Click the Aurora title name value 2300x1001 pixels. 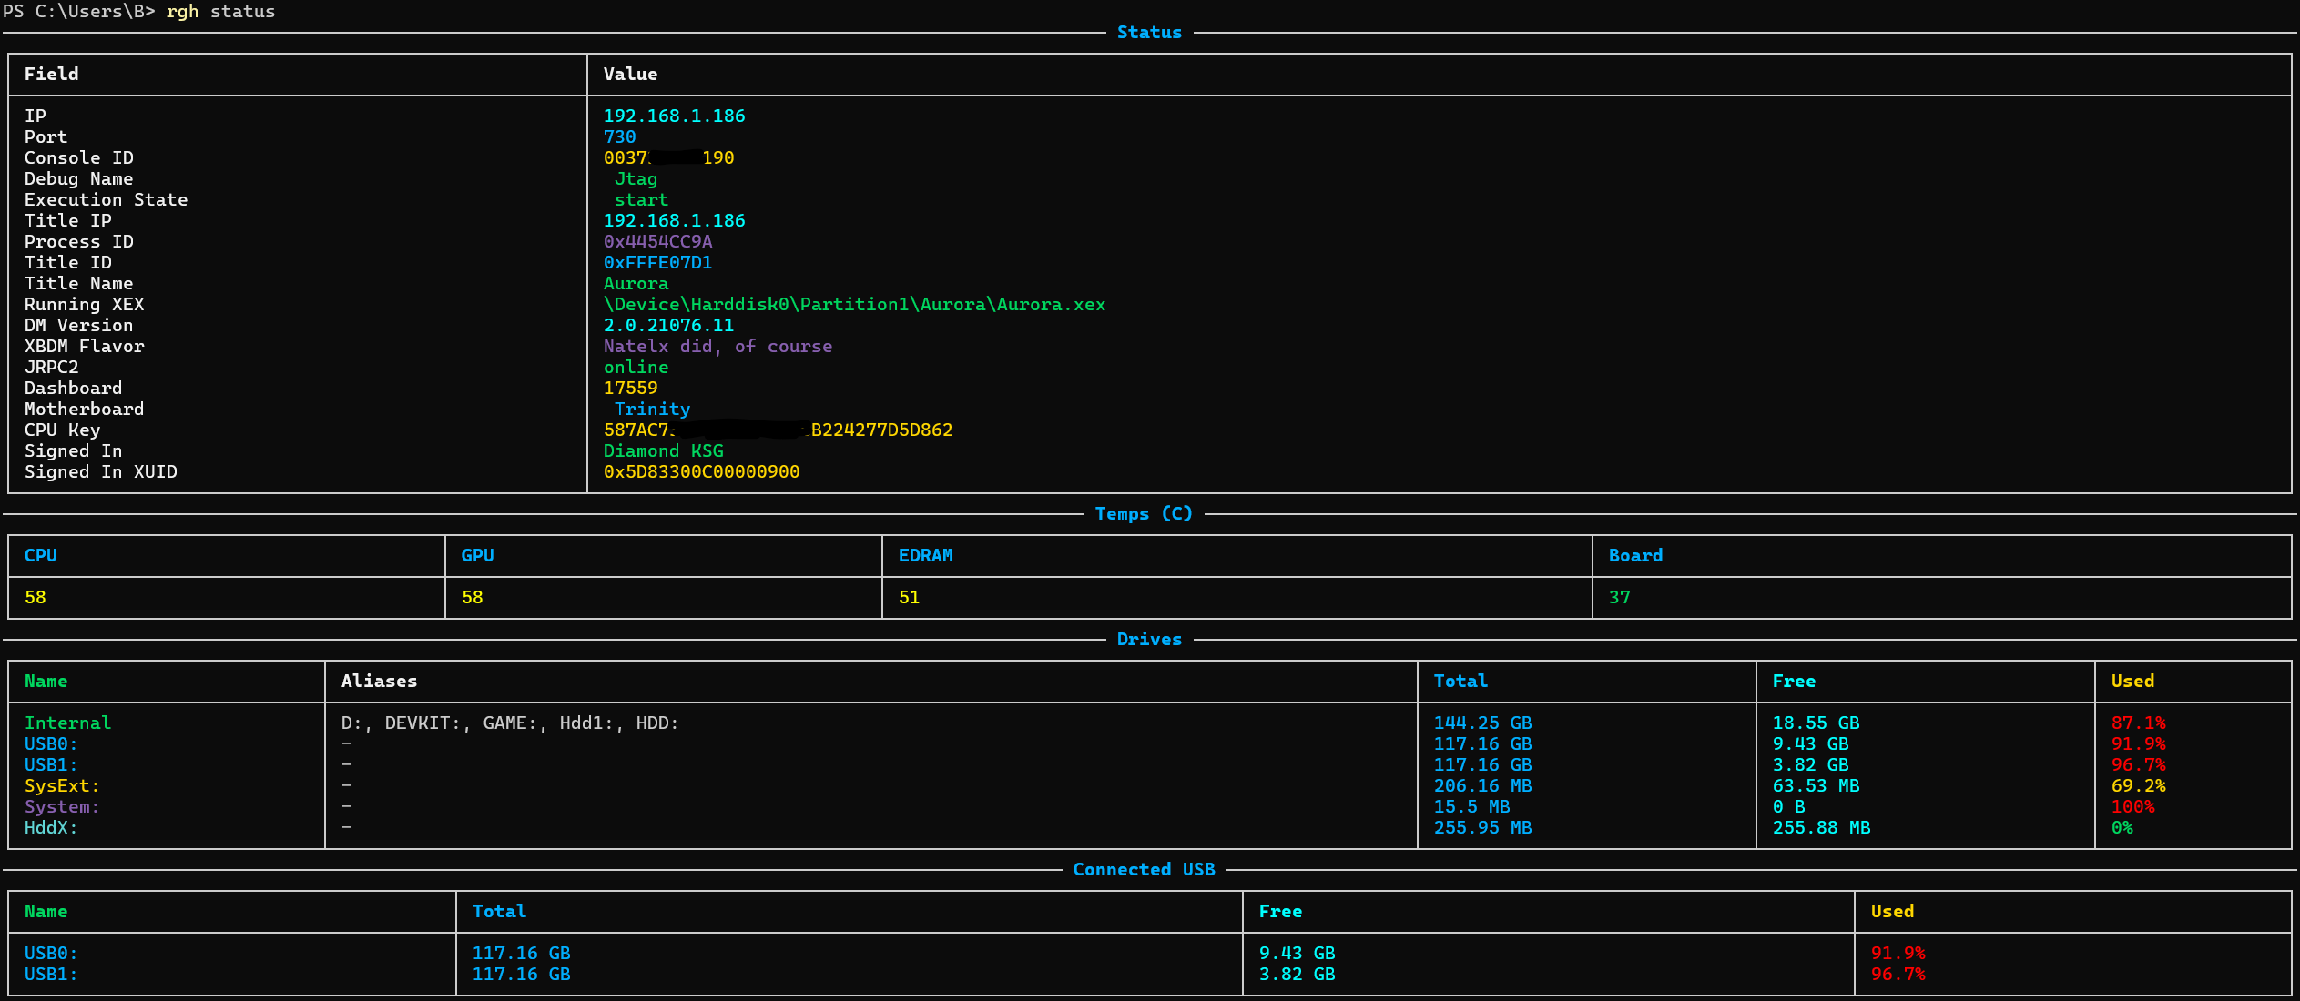point(636,283)
